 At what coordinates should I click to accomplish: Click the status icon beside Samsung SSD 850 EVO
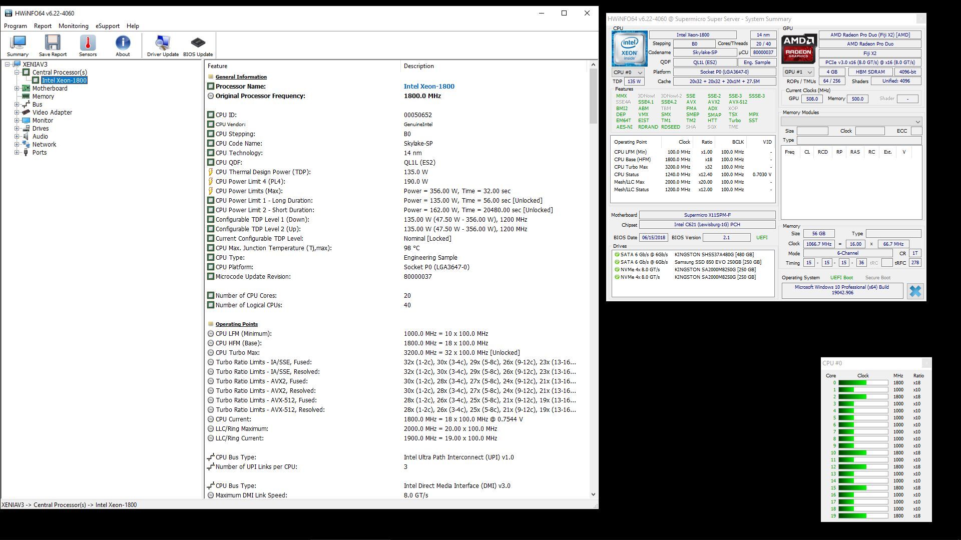[617, 262]
